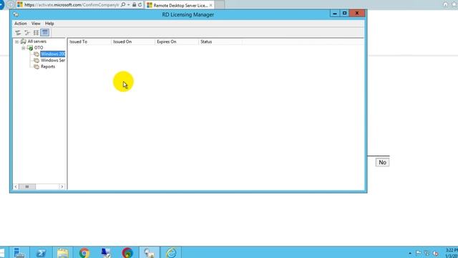Click the second toolbar icon beside it
Viewport: 458px width, 258px height.
[x=27, y=32]
